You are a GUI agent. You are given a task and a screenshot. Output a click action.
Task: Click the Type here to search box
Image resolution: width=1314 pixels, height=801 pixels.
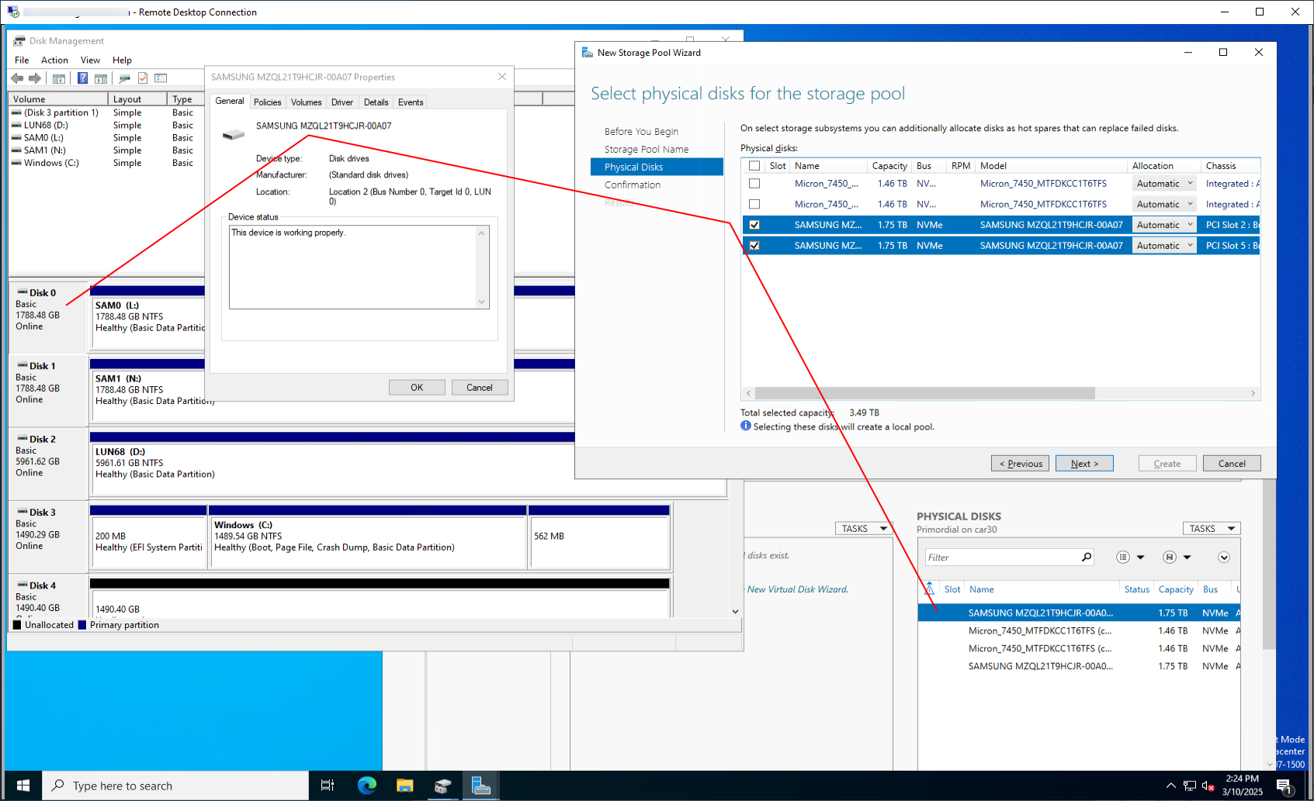175,785
